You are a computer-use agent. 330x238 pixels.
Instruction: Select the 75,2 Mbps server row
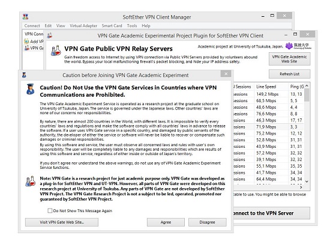coord(269,133)
